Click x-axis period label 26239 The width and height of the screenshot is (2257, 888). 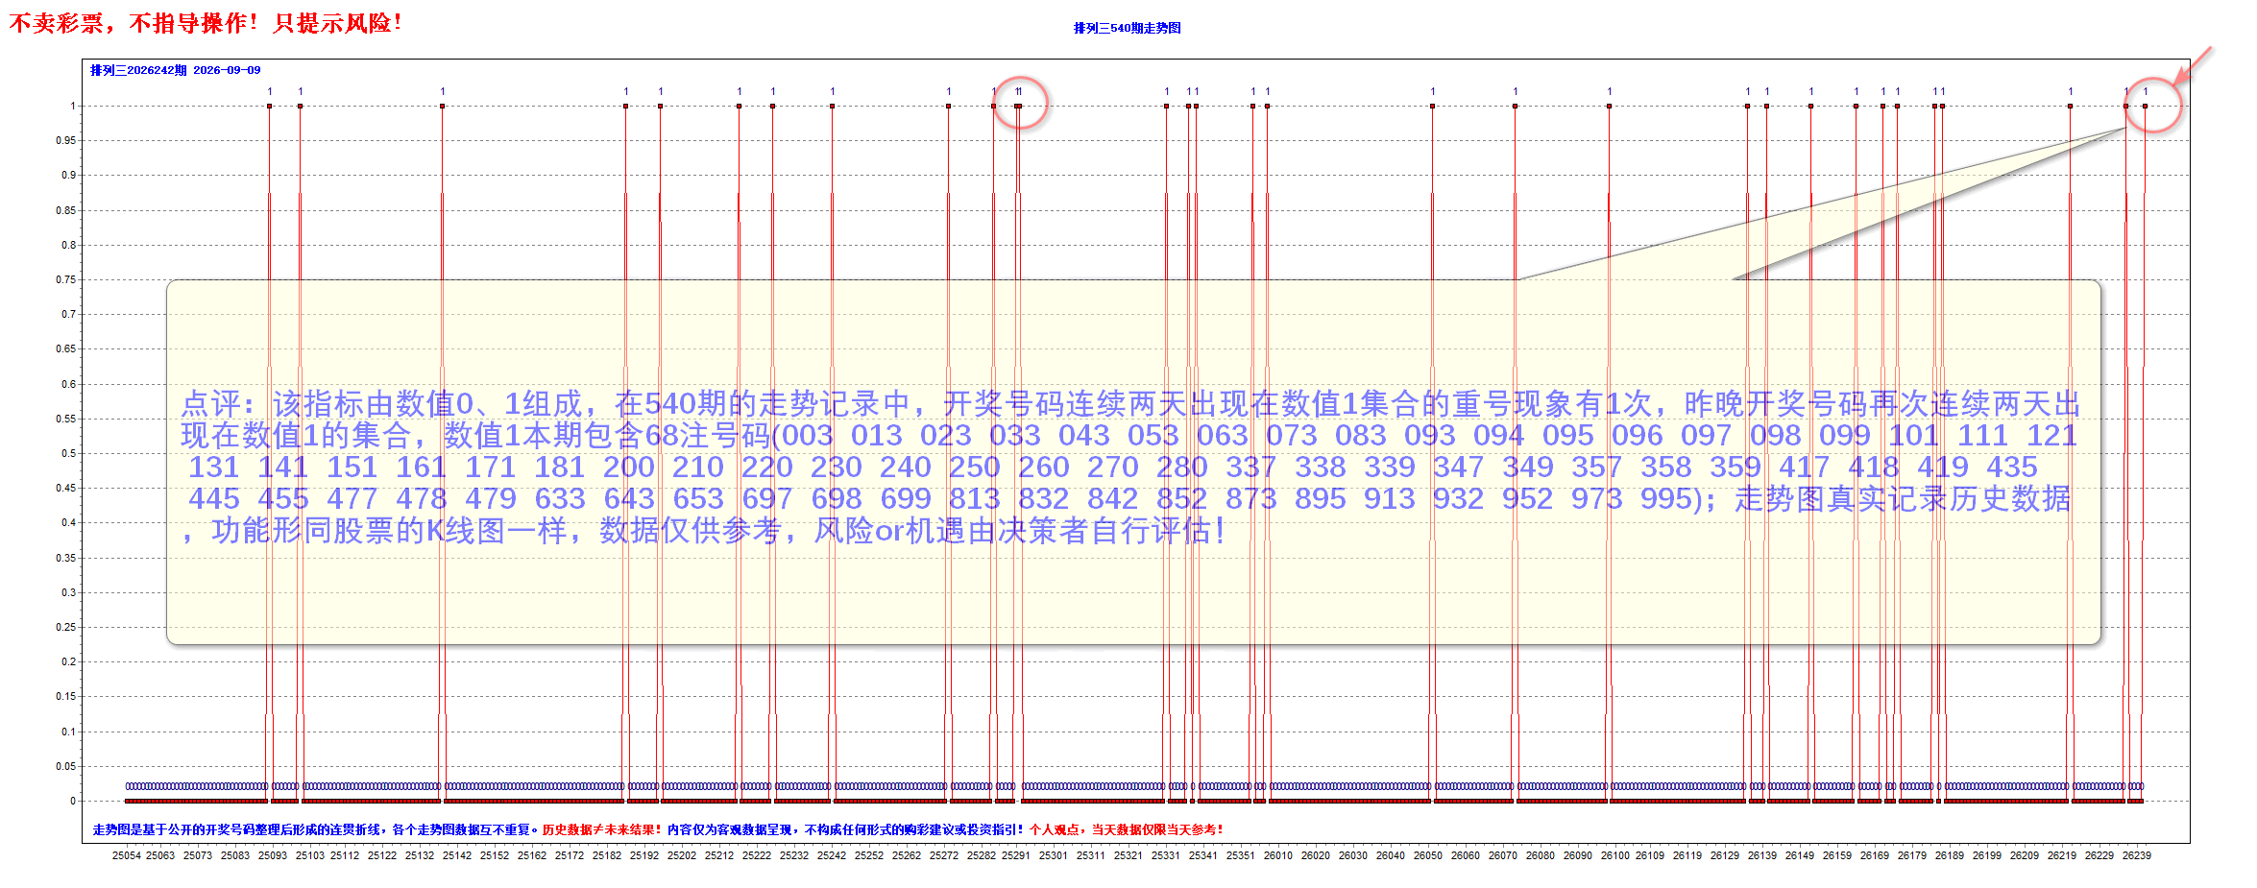coord(2137,855)
